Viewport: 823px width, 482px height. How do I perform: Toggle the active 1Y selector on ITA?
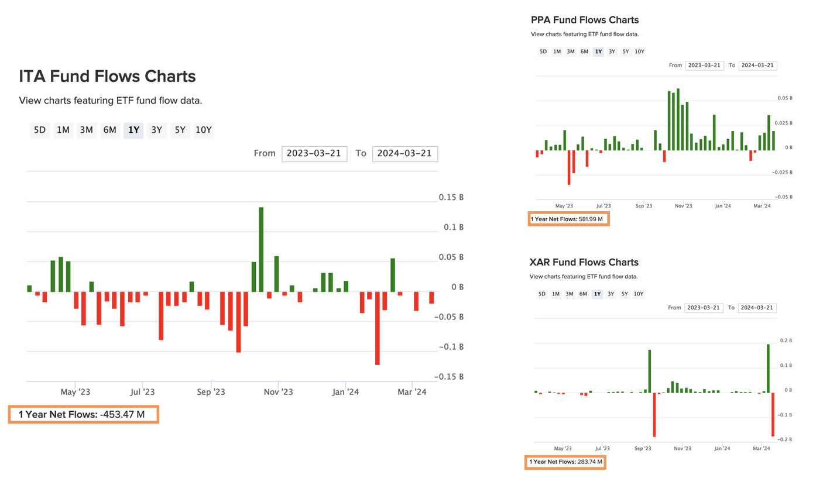tap(133, 130)
